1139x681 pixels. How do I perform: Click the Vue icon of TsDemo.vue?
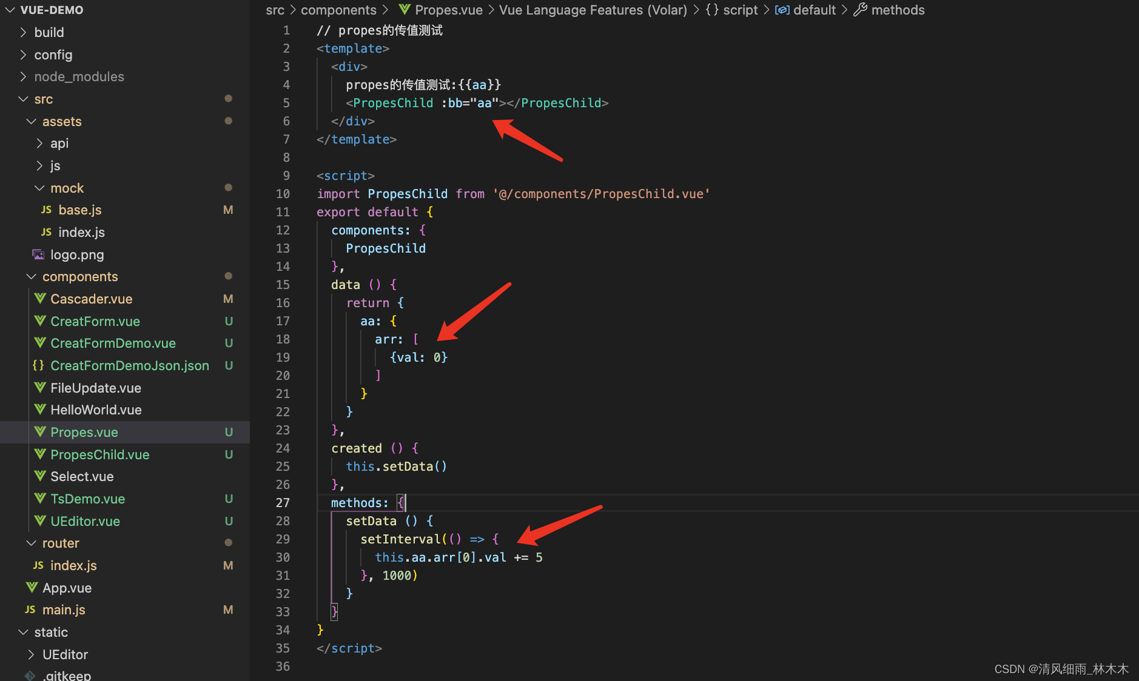tap(40, 499)
